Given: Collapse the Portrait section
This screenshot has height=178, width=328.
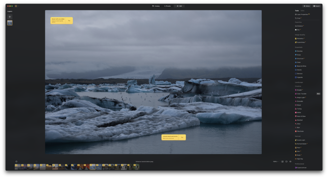Looking at the screenshot, I should point(298,136).
